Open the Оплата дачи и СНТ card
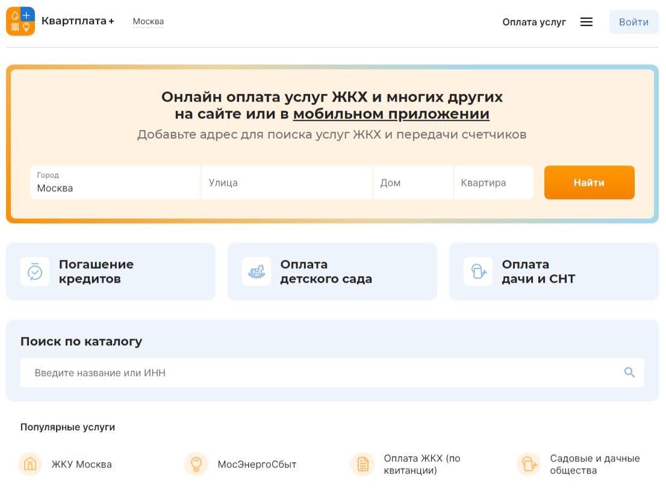This screenshot has width=666, height=488. point(554,271)
